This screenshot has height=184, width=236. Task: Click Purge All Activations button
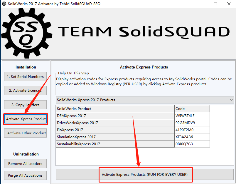[25, 175]
